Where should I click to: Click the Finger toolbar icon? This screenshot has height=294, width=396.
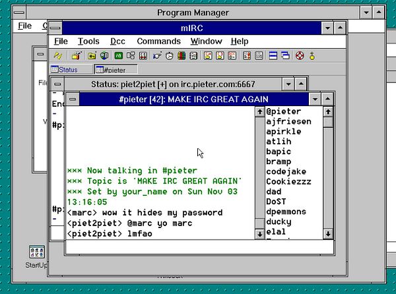click(157, 56)
